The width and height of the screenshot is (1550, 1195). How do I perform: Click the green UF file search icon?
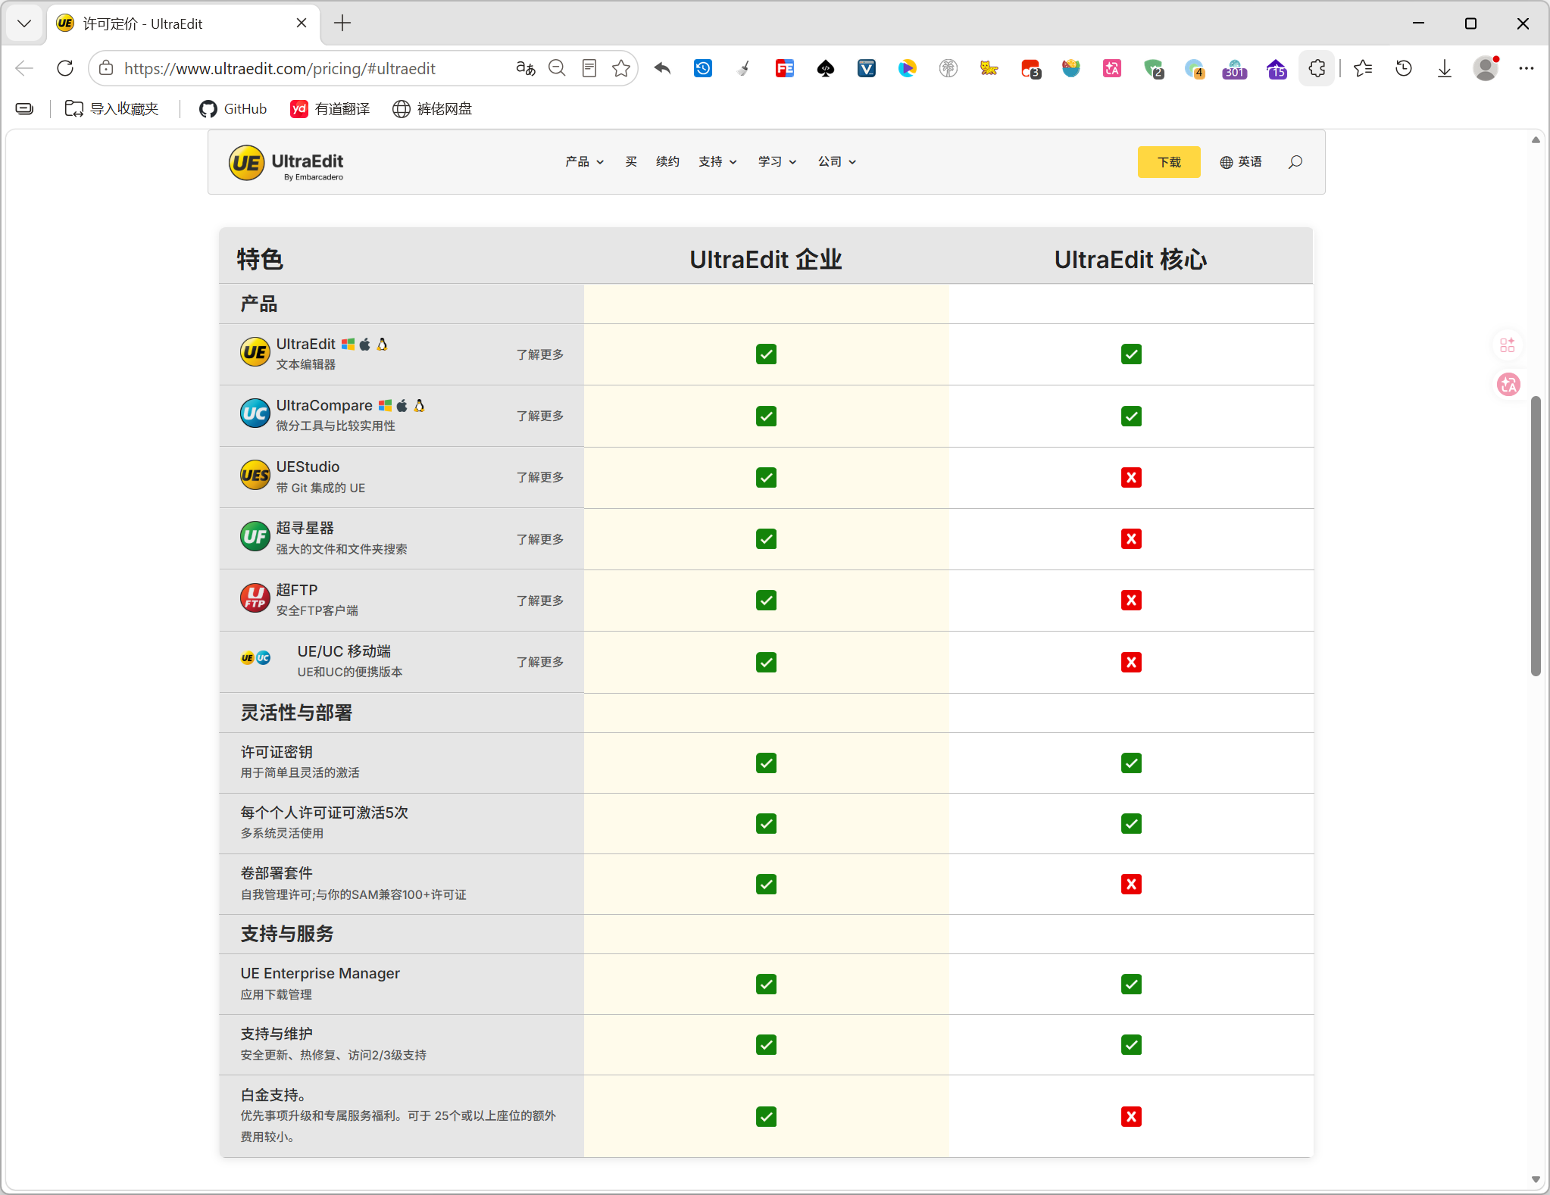[x=255, y=537]
